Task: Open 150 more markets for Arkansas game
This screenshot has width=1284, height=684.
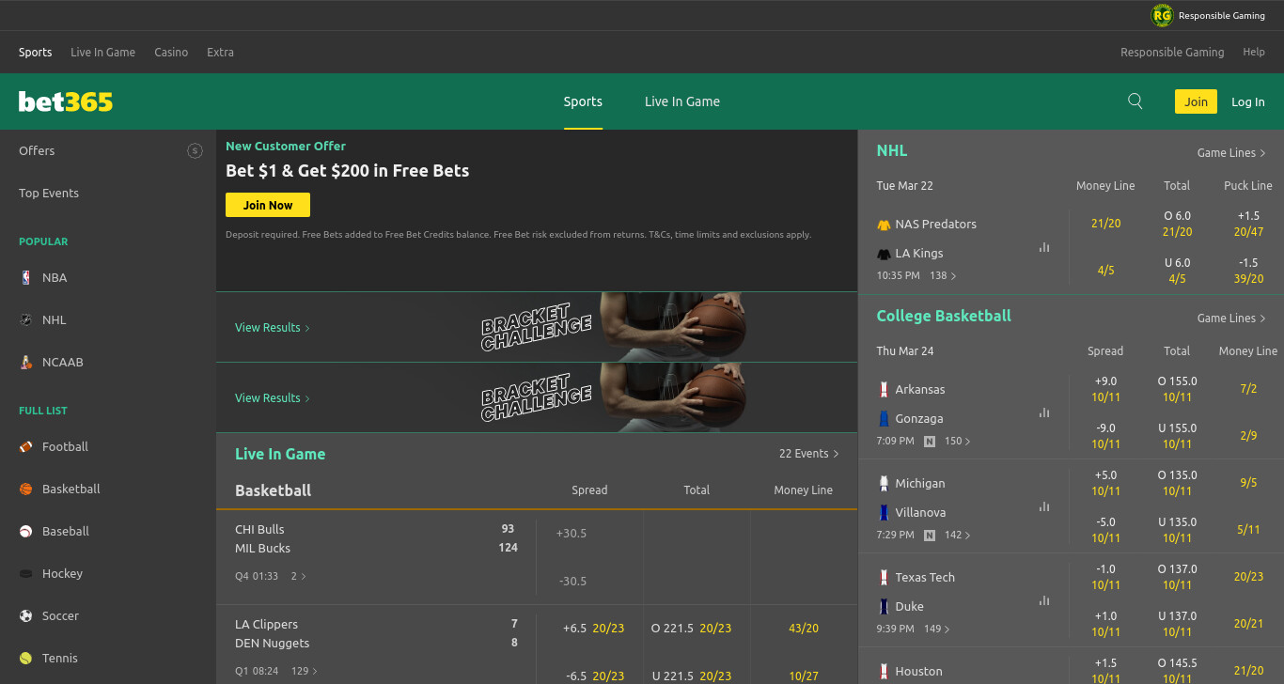Action: pos(958,442)
